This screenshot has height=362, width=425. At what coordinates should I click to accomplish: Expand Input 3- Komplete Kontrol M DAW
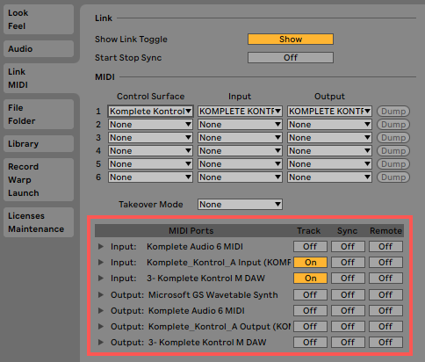click(101, 279)
